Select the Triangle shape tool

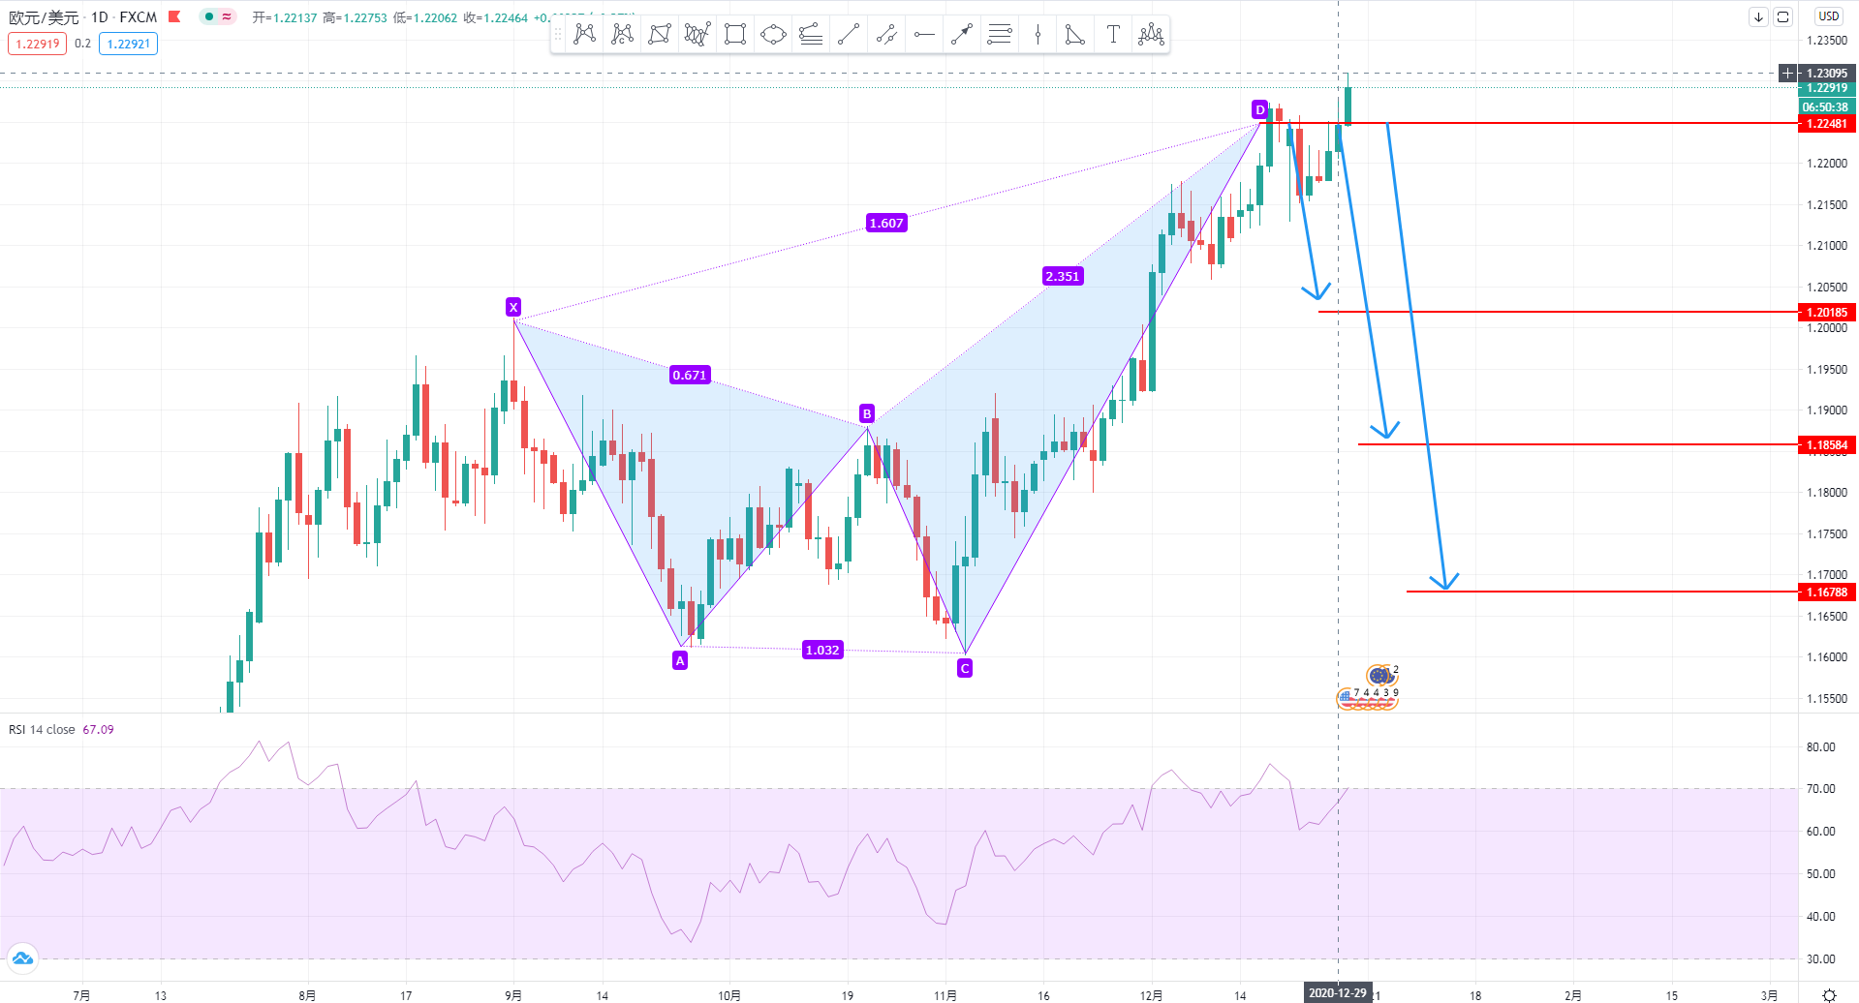[x=1075, y=35]
